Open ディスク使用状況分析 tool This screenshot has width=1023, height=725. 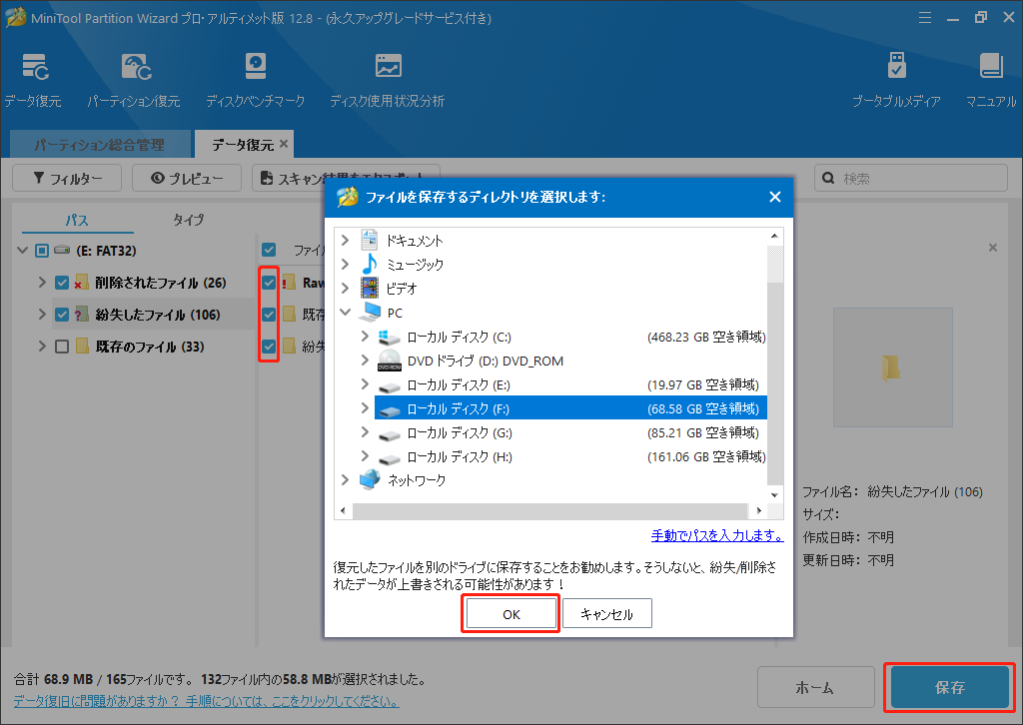388,80
